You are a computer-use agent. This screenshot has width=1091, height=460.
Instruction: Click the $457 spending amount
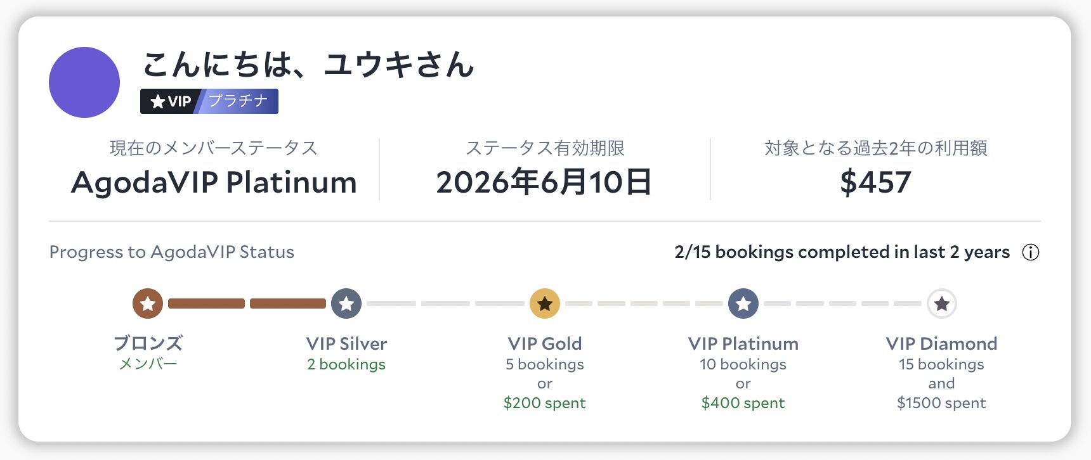coord(875,182)
